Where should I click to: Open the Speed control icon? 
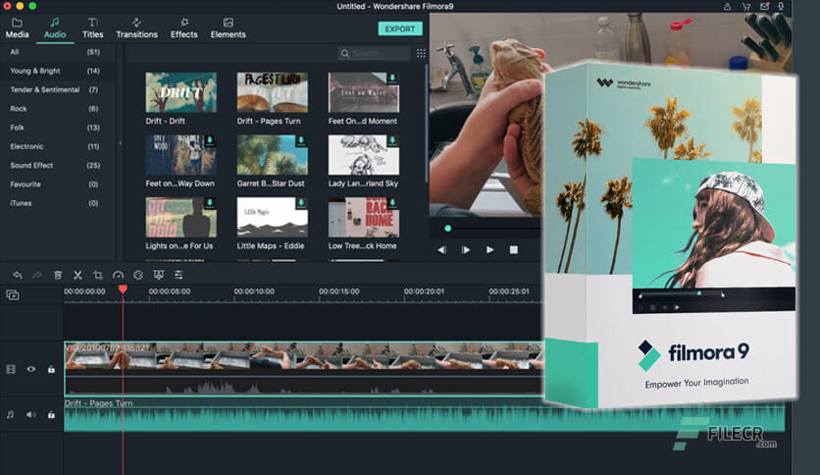[x=118, y=276]
